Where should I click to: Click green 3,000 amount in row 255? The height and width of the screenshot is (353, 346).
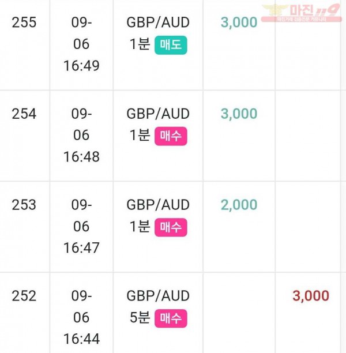pyautogui.click(x=239, y=22)
